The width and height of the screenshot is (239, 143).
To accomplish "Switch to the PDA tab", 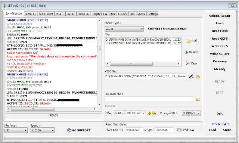I will tap(60, 14).
